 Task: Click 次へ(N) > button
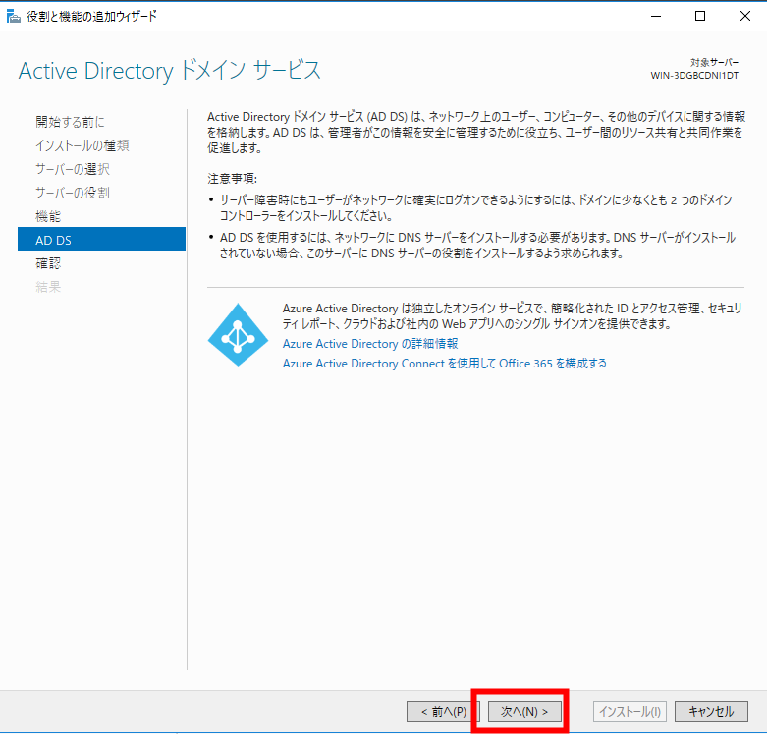pos(524,711)
